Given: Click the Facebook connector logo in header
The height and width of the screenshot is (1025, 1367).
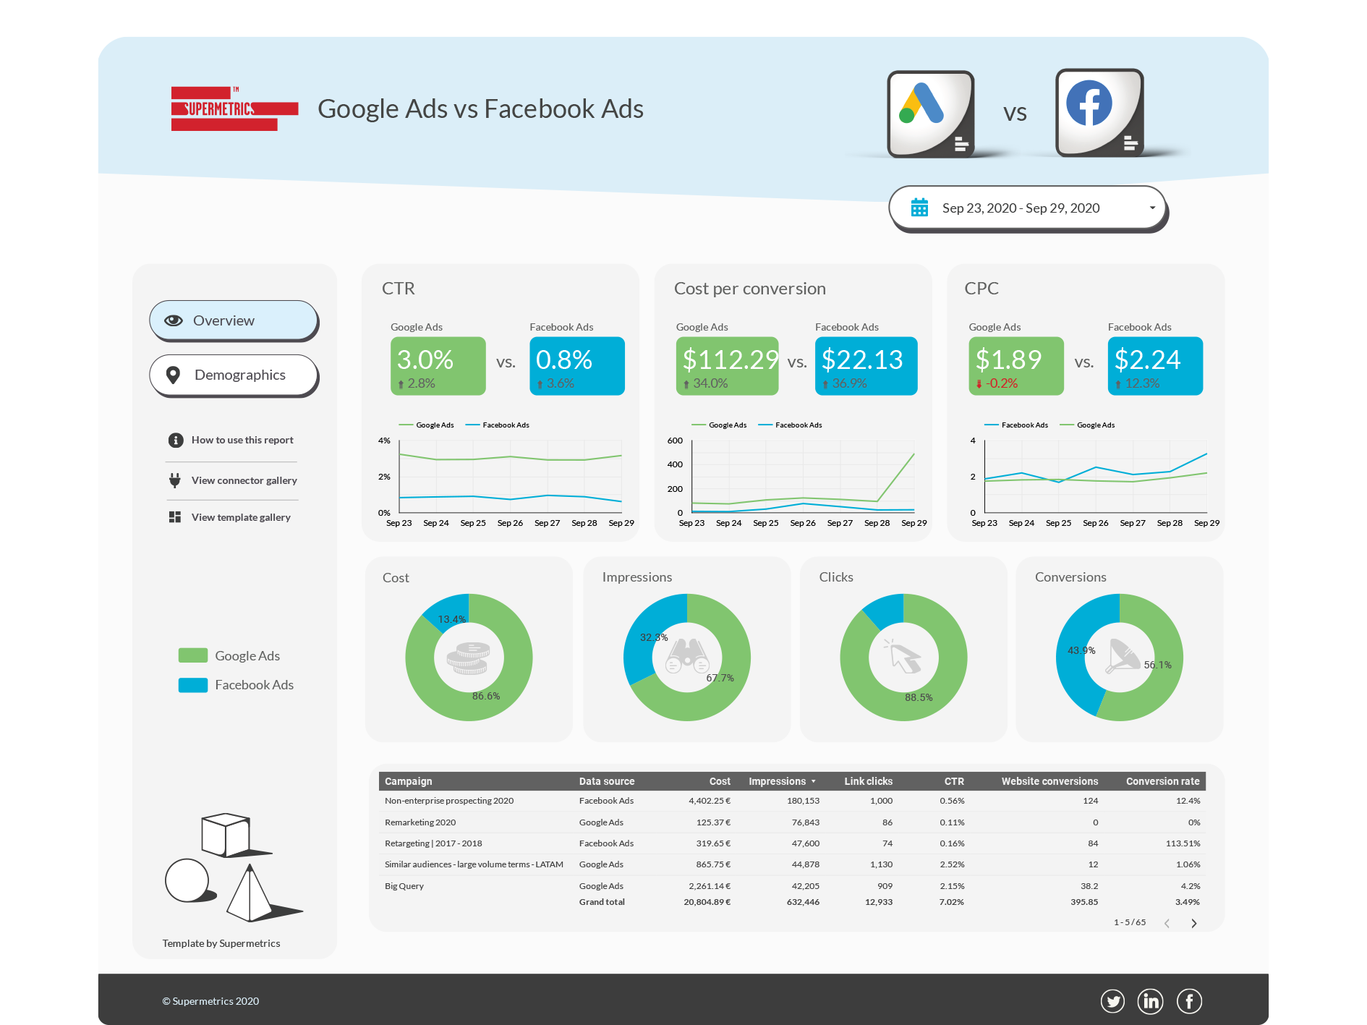Looking at the screenshot, I should [1098, 112].
